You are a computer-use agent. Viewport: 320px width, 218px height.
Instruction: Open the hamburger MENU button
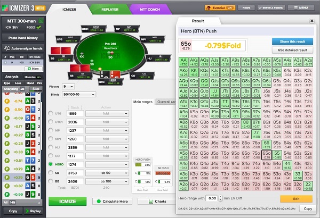(x=301, y=9)
